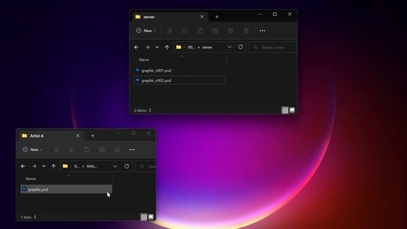Maximize the server window
The image size is (407, 229).
click(x=275, y=14)
